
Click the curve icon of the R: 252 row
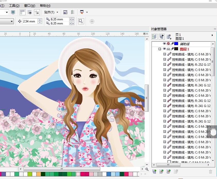[169, 64]
